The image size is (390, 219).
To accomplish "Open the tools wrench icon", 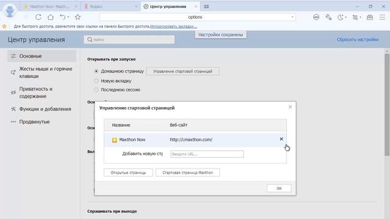I will pyautogui.click(x=328, y=17).
